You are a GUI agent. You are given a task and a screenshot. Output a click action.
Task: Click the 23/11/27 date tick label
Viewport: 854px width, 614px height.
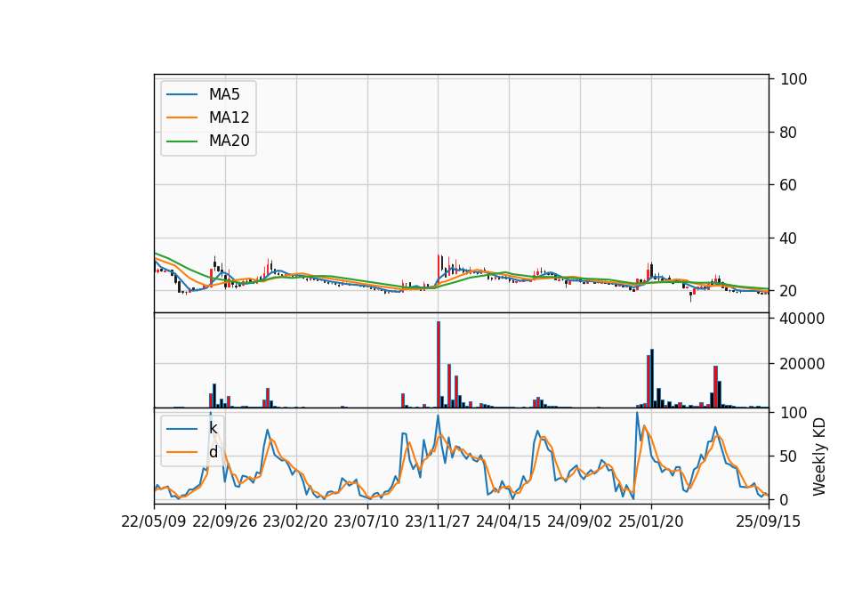[x=438, y=521]
